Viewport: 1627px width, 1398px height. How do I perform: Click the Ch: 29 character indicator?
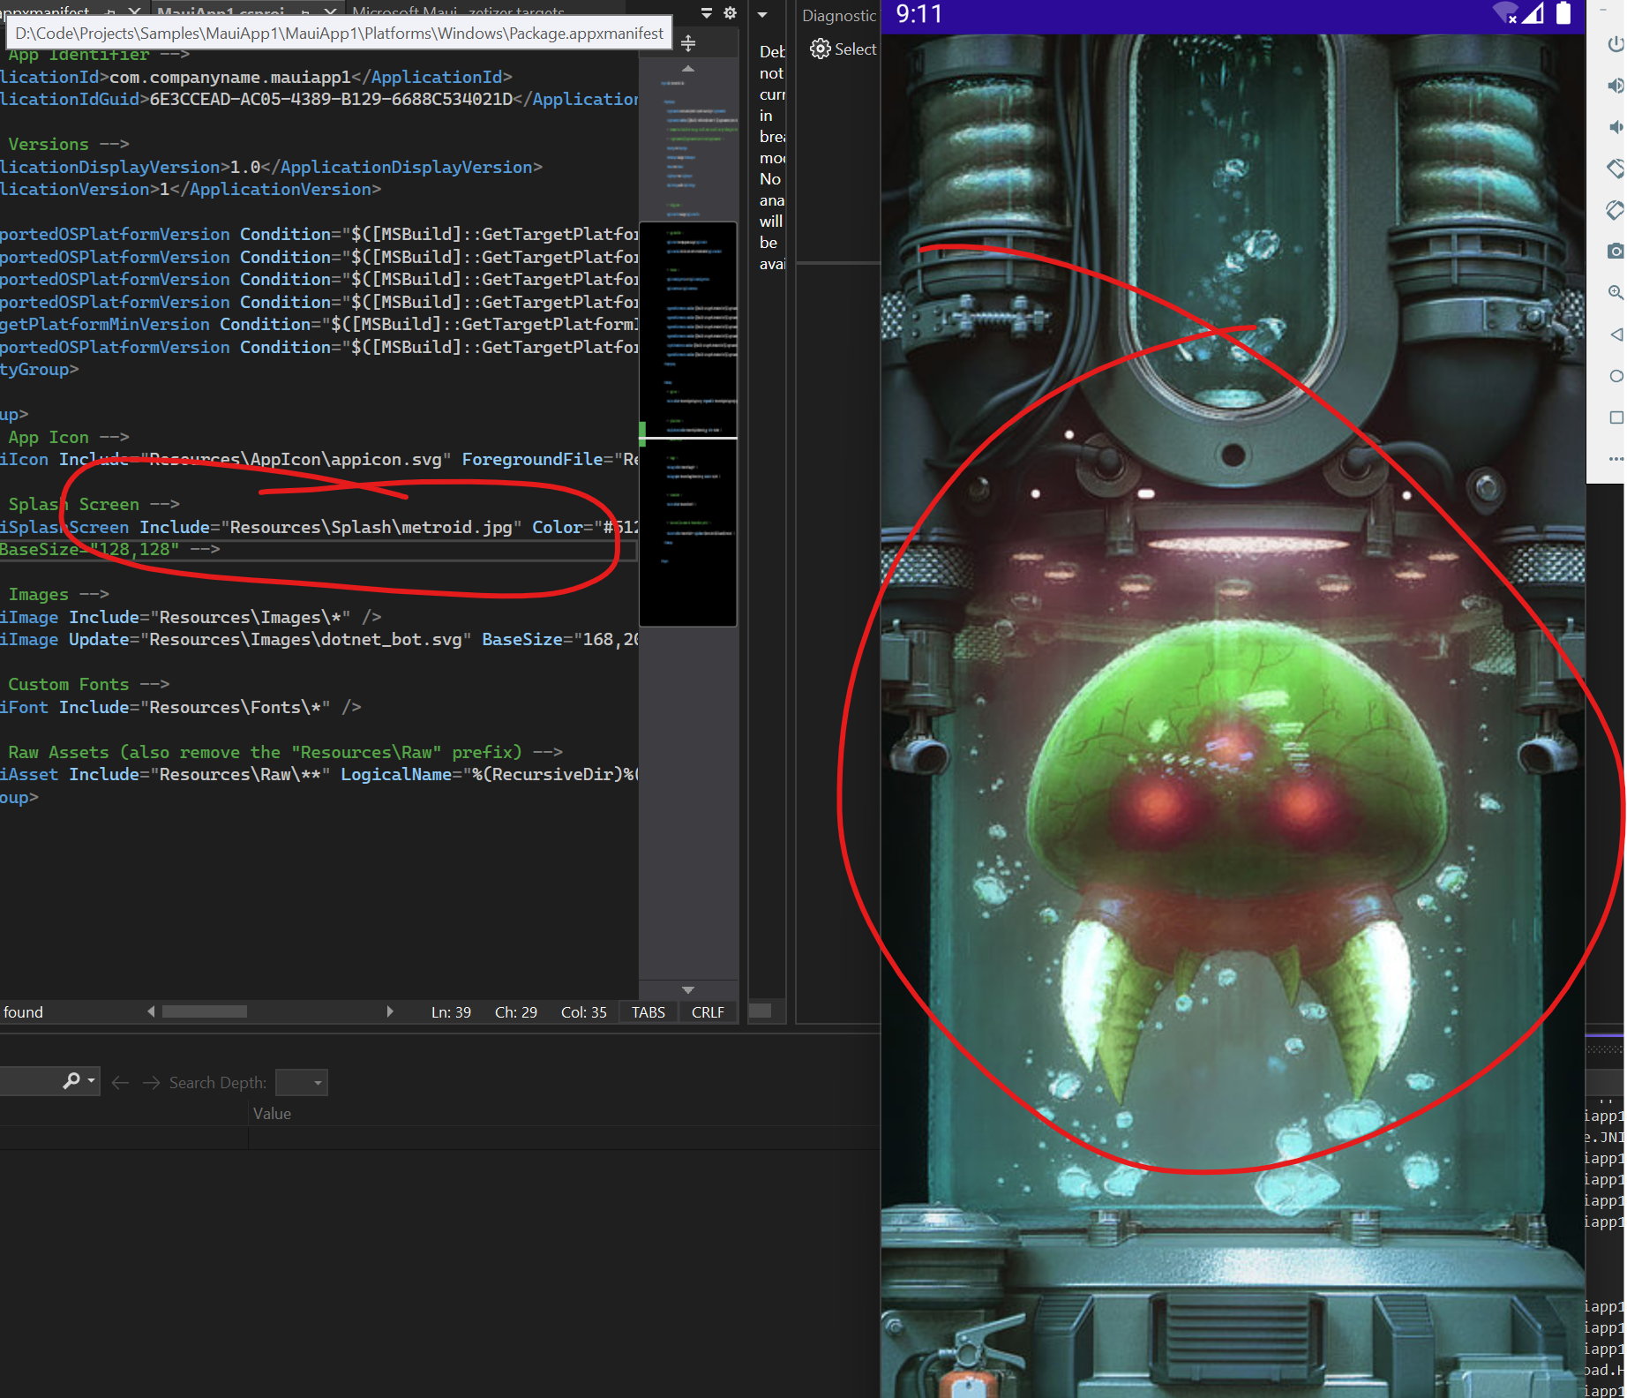click(x=516, y=1012)
